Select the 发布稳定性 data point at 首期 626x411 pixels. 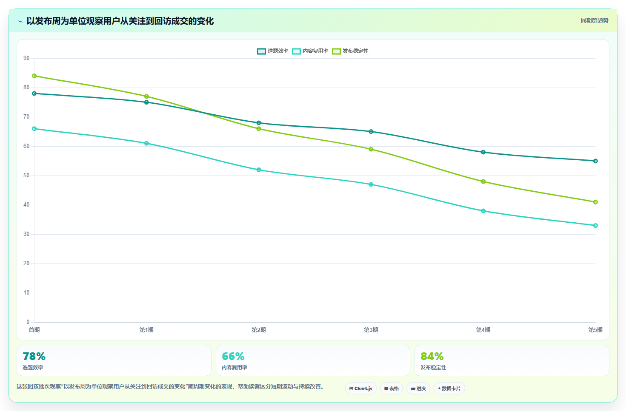click(x=34, y=76)
